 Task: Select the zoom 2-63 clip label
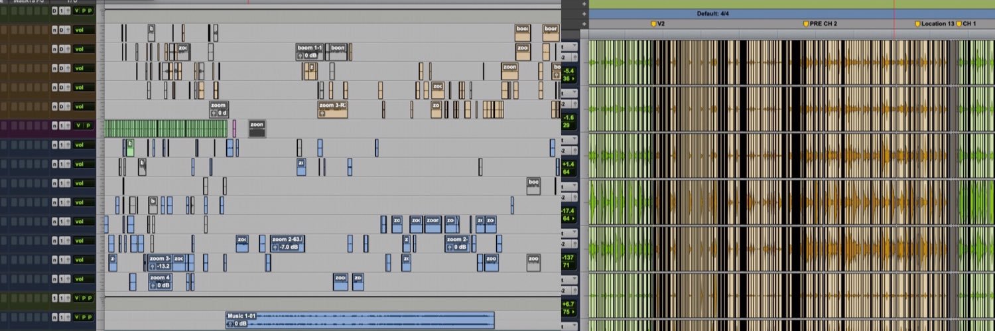pos(287,239)
